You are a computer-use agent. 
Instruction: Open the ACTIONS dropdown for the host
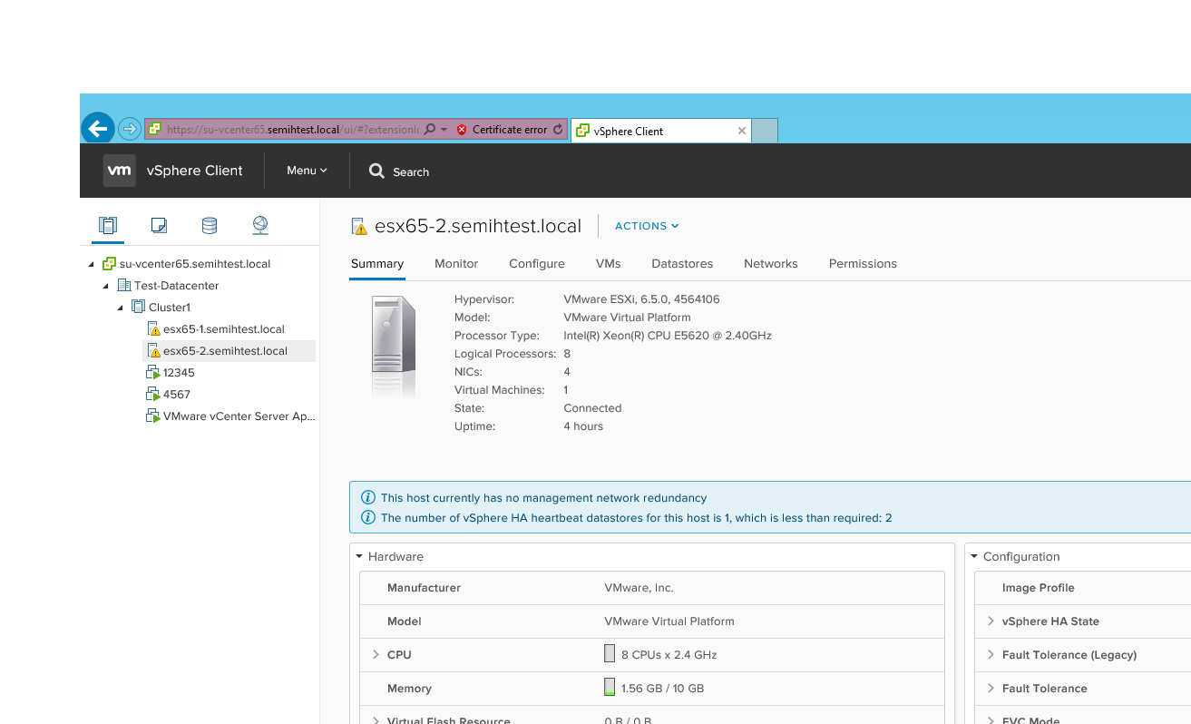click(x=647, y=226)
